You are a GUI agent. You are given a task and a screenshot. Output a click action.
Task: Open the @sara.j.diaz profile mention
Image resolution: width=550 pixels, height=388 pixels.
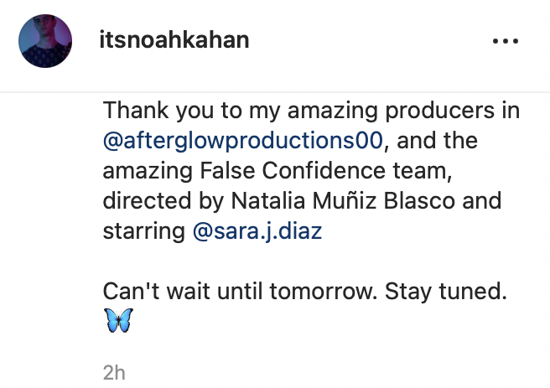tap(258, 230)
